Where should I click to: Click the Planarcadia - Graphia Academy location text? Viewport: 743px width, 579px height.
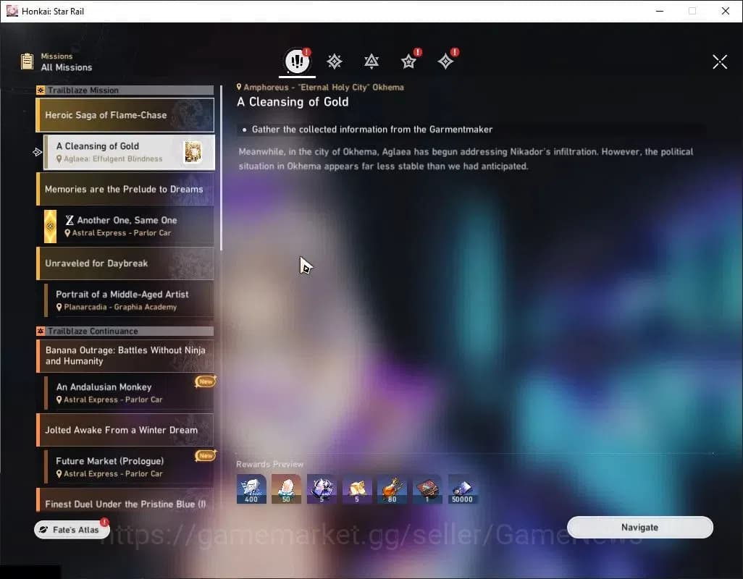coord(120,308)
